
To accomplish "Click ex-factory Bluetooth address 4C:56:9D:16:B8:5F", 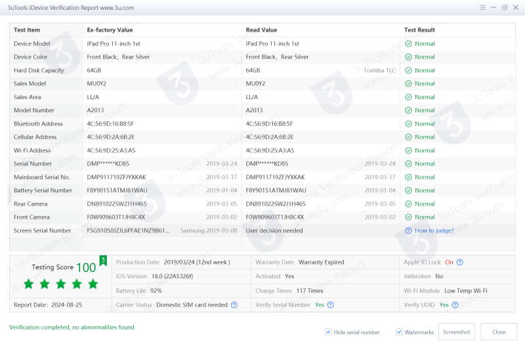I will coord(110,123).
